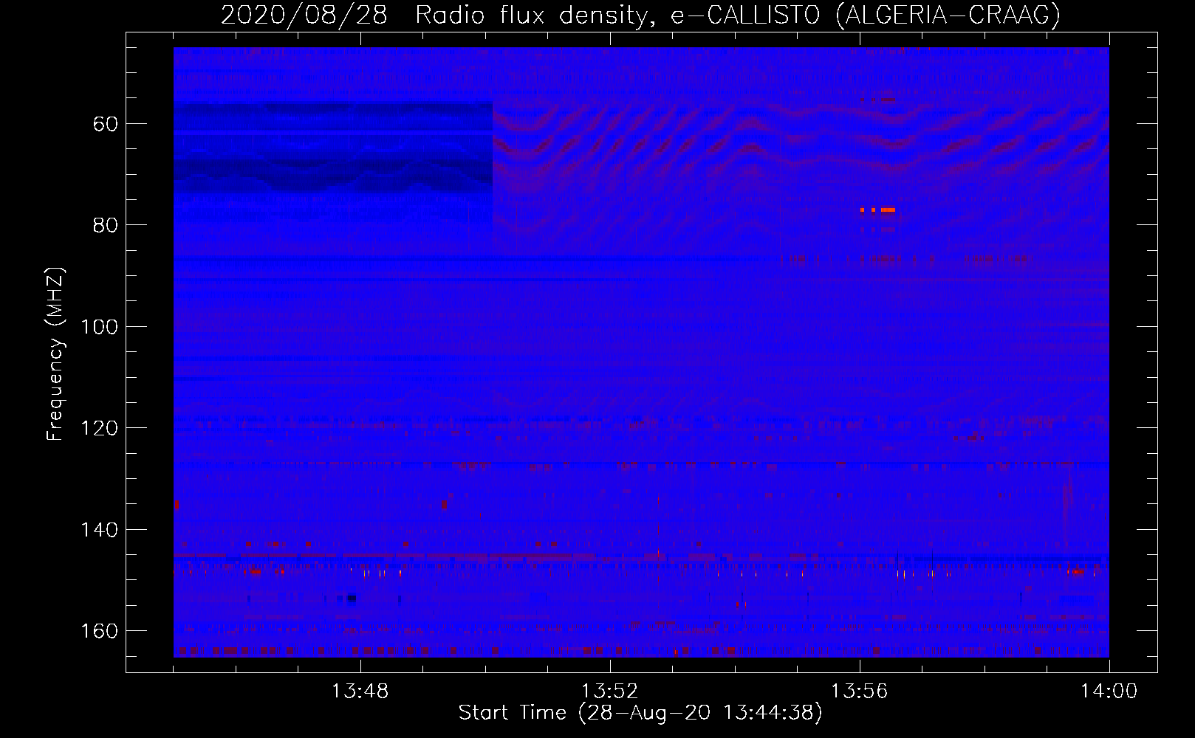
Task: Click the 100 frequency tick label
Action: coord(100,327)
